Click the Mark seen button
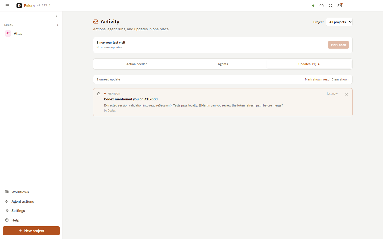This screenshot has width=383, height=239. click(338, 45)
